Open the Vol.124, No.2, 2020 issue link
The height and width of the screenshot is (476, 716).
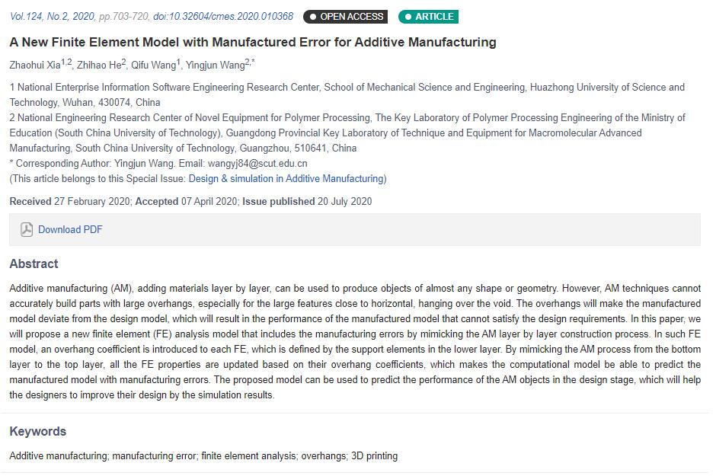52,17
